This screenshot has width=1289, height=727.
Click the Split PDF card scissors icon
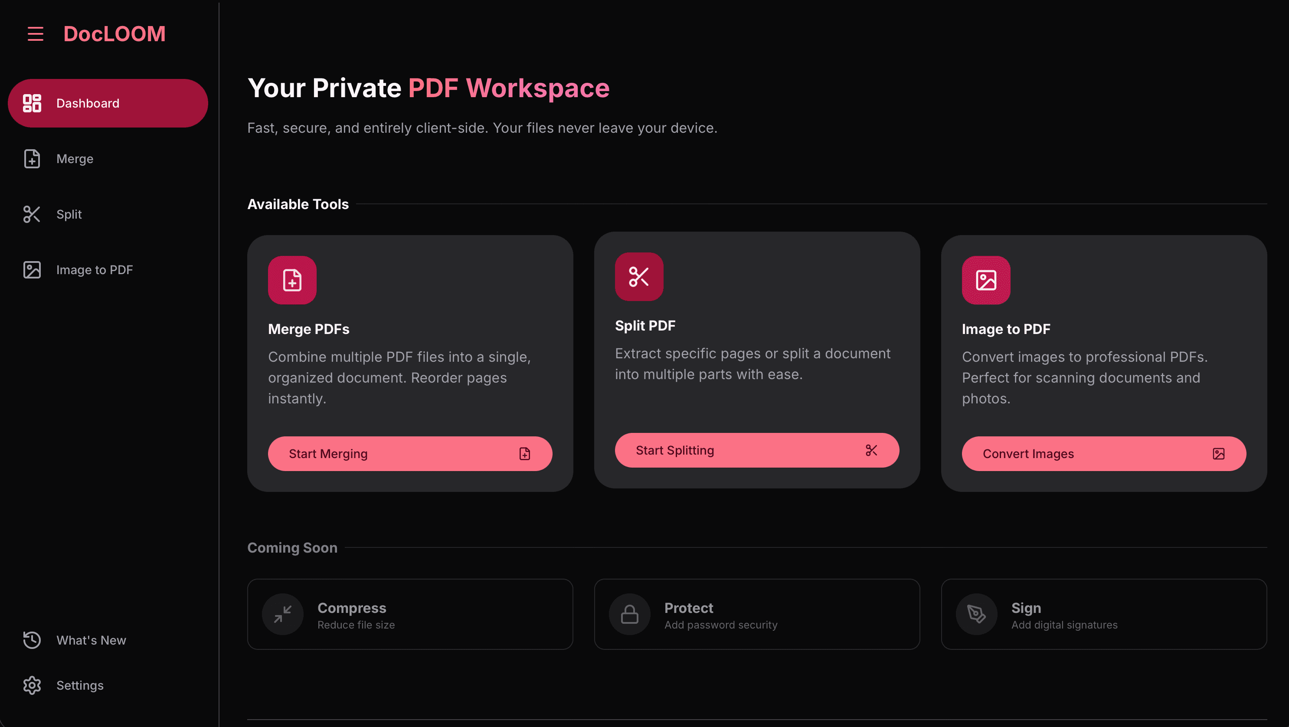tap(638, 277)
